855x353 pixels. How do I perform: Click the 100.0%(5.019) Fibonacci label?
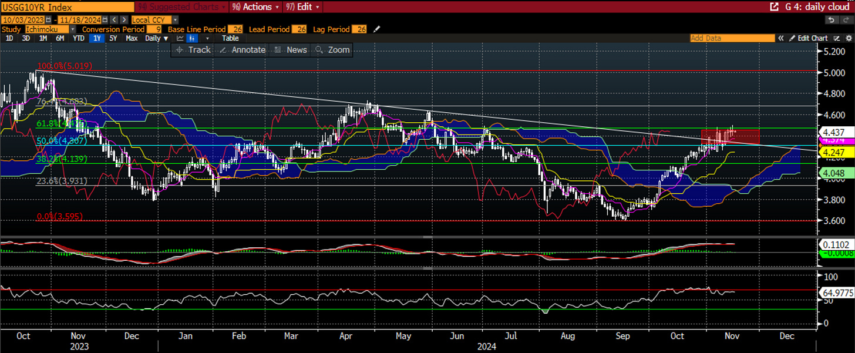[x=65, y=66]
